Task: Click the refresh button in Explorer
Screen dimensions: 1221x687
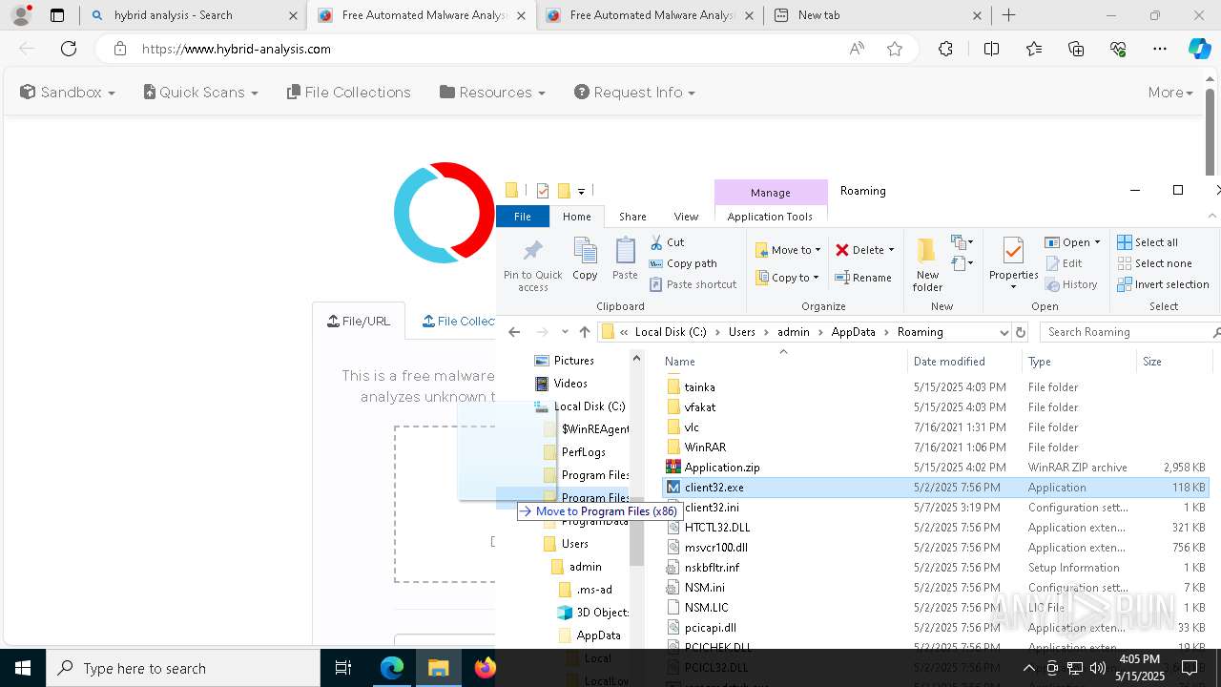Action: [x=1021, y=332]
